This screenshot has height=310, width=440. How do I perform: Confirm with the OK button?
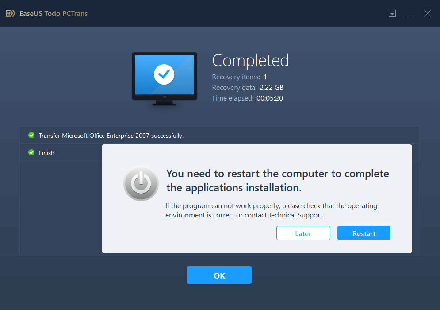[219, 275]
